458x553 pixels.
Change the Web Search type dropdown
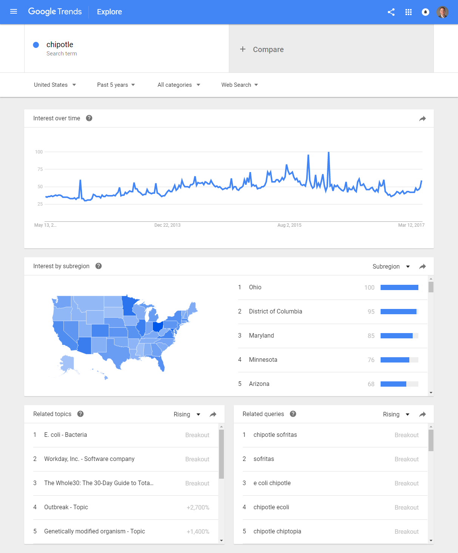click(240, 85)
